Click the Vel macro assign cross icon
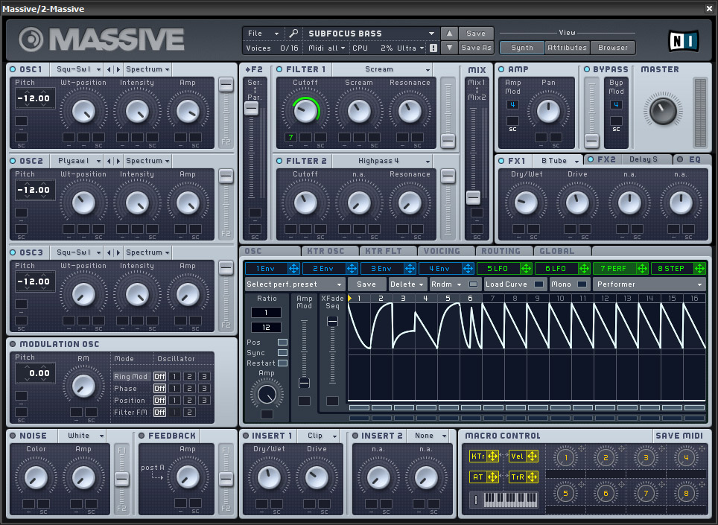This screenshot has width=718, height=525. pos(532,456)
